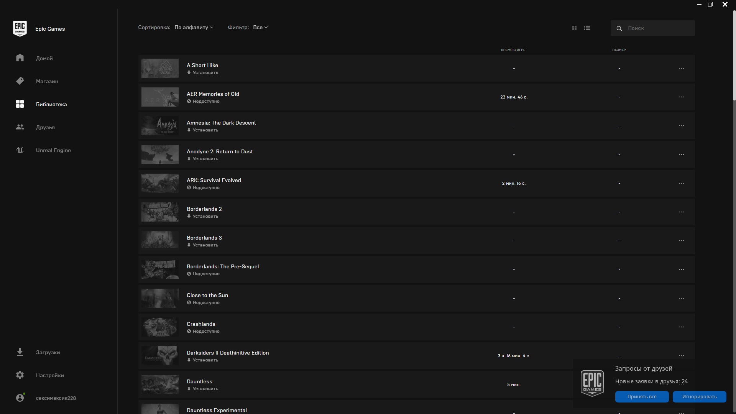Image resolution: width=736 pixels, height=414 pixels.
Task: Open the Домой home icon
Action: (20, 58)
